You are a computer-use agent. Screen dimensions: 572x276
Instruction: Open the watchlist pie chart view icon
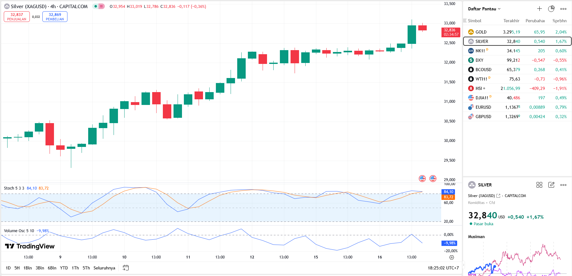(x=551, y=9)
